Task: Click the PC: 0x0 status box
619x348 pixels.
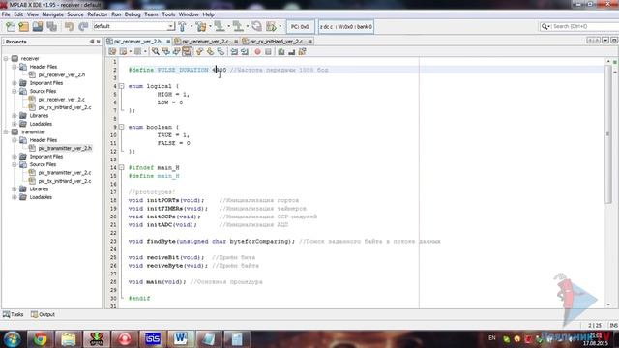Action: pyautogui.click(x=300, y=27)
